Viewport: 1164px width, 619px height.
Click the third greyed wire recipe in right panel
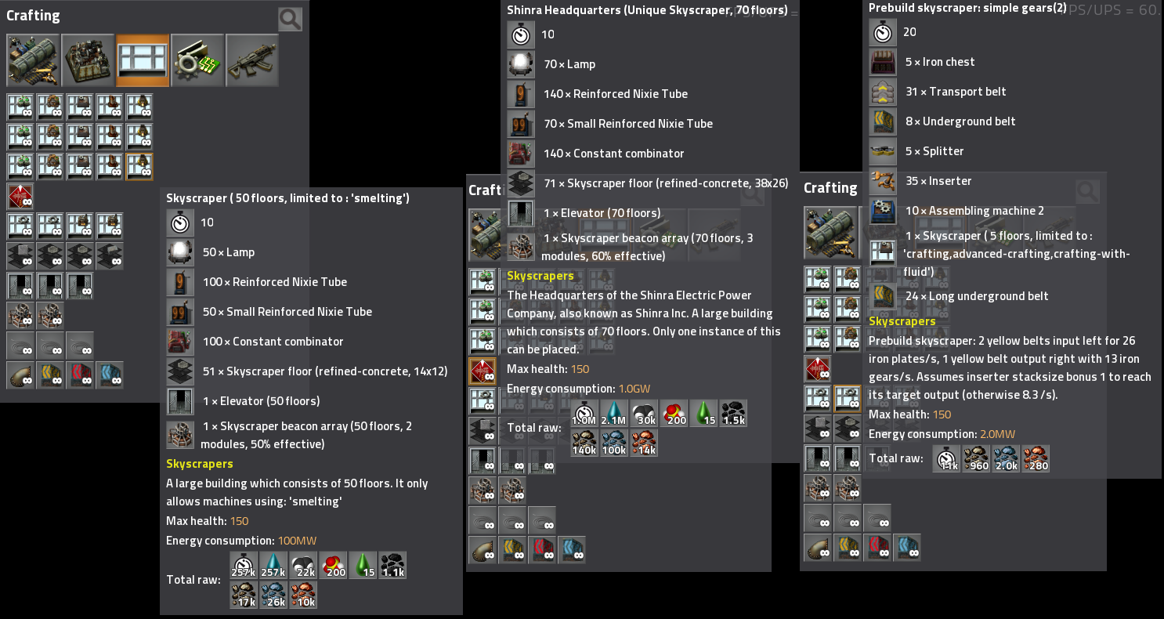pos(877,518)
